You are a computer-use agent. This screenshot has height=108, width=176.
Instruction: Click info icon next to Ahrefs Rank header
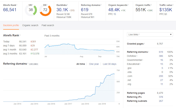click(17, 5)
